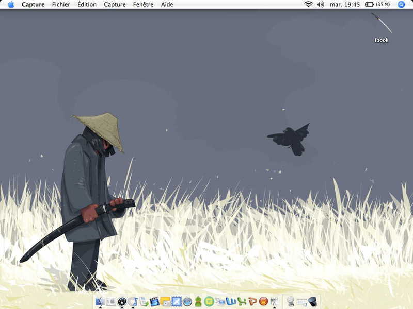Viewport: 413px width, 309px height.
Task: Open the volume control in menu bar
Action: (x=320, y=5)
